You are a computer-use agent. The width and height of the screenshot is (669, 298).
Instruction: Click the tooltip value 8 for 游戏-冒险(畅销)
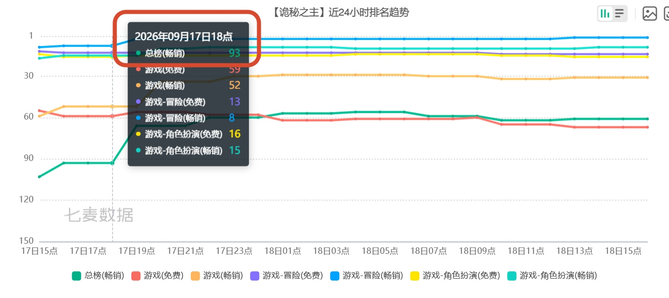tap(232, 118)
